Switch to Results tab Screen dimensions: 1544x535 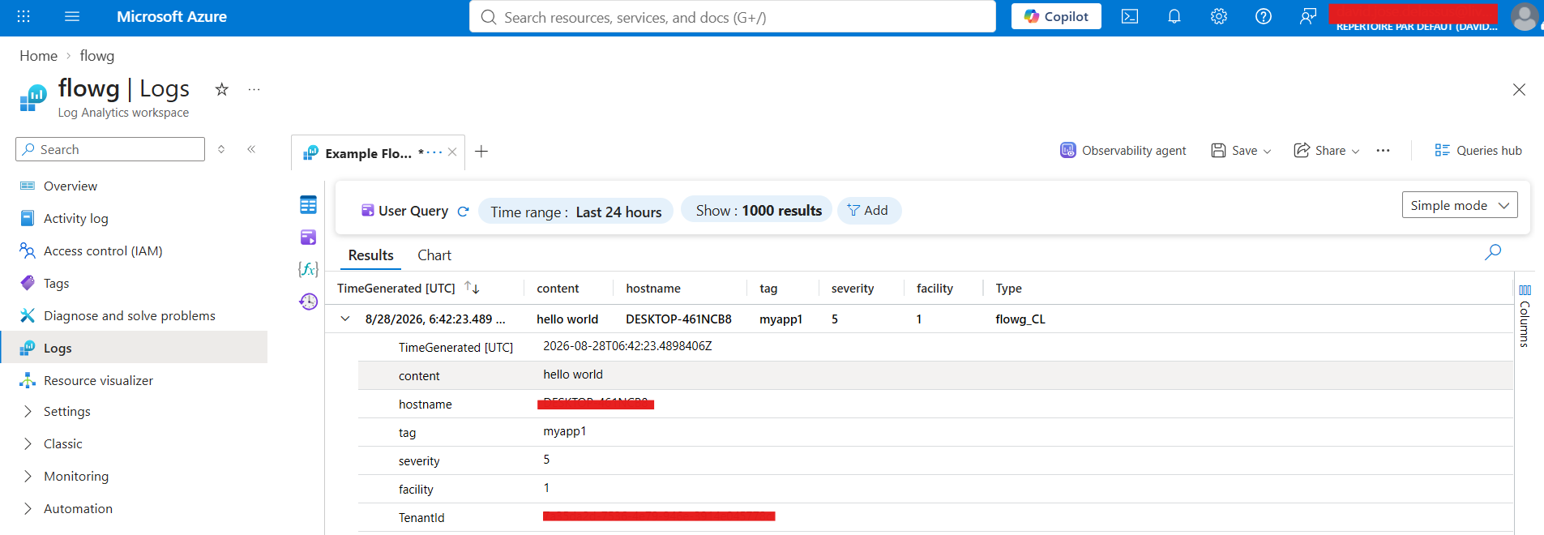pos(370,255)
